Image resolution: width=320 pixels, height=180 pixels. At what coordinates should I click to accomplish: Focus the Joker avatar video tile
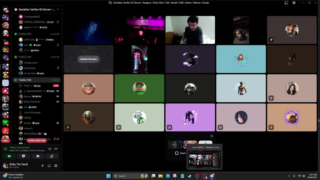click(88, 117)
